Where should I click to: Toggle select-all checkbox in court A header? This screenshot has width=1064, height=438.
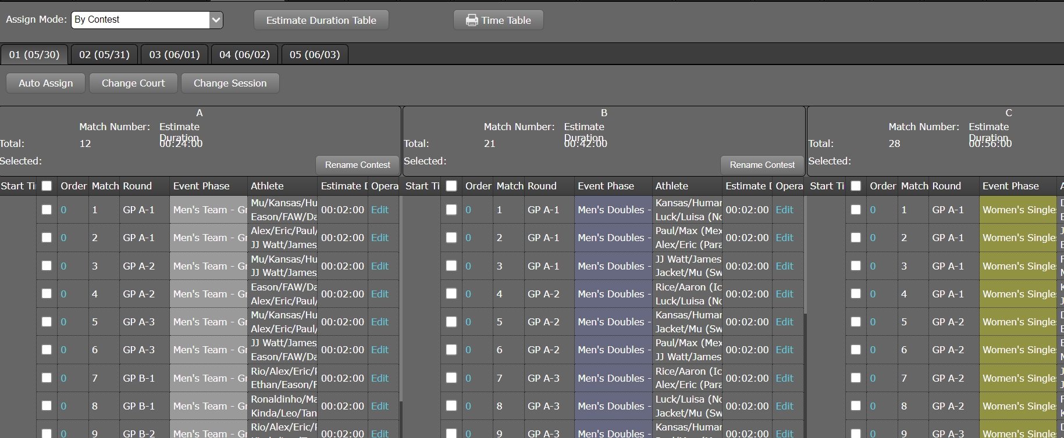pyautogui.click(x=47, y=186)
